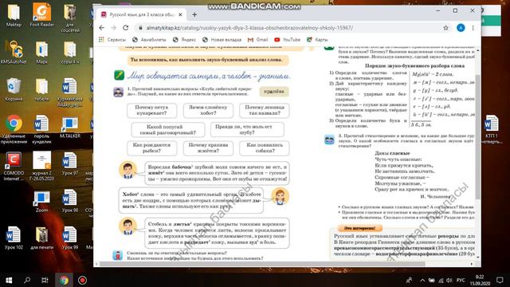Click the Bandicam record icon in taskbar
Image resolution: width=510 pixels, height=287 pixels.
(82, 280)
